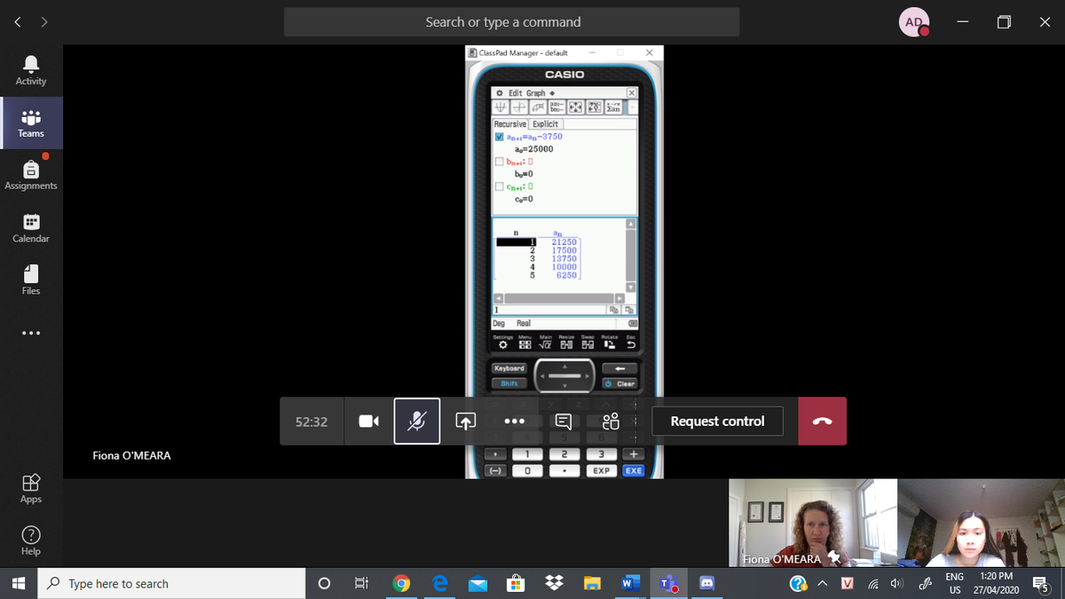Show hidden system tray icons

tap(822, 583)
